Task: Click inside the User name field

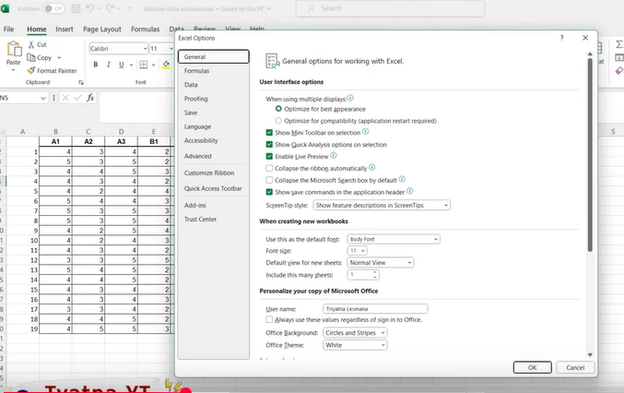Action: [374, 309]
